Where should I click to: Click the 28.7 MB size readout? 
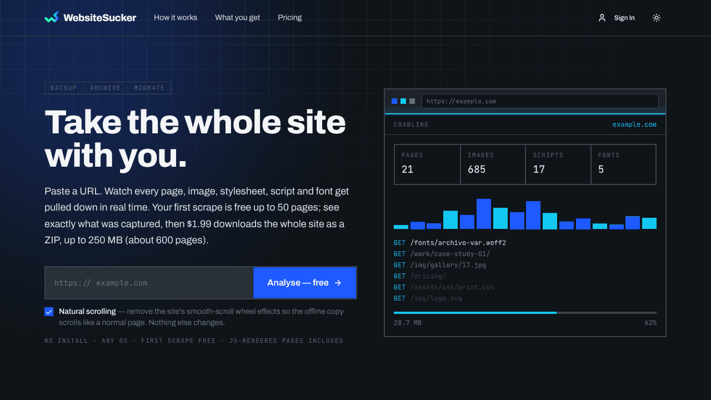coord(408,323)
